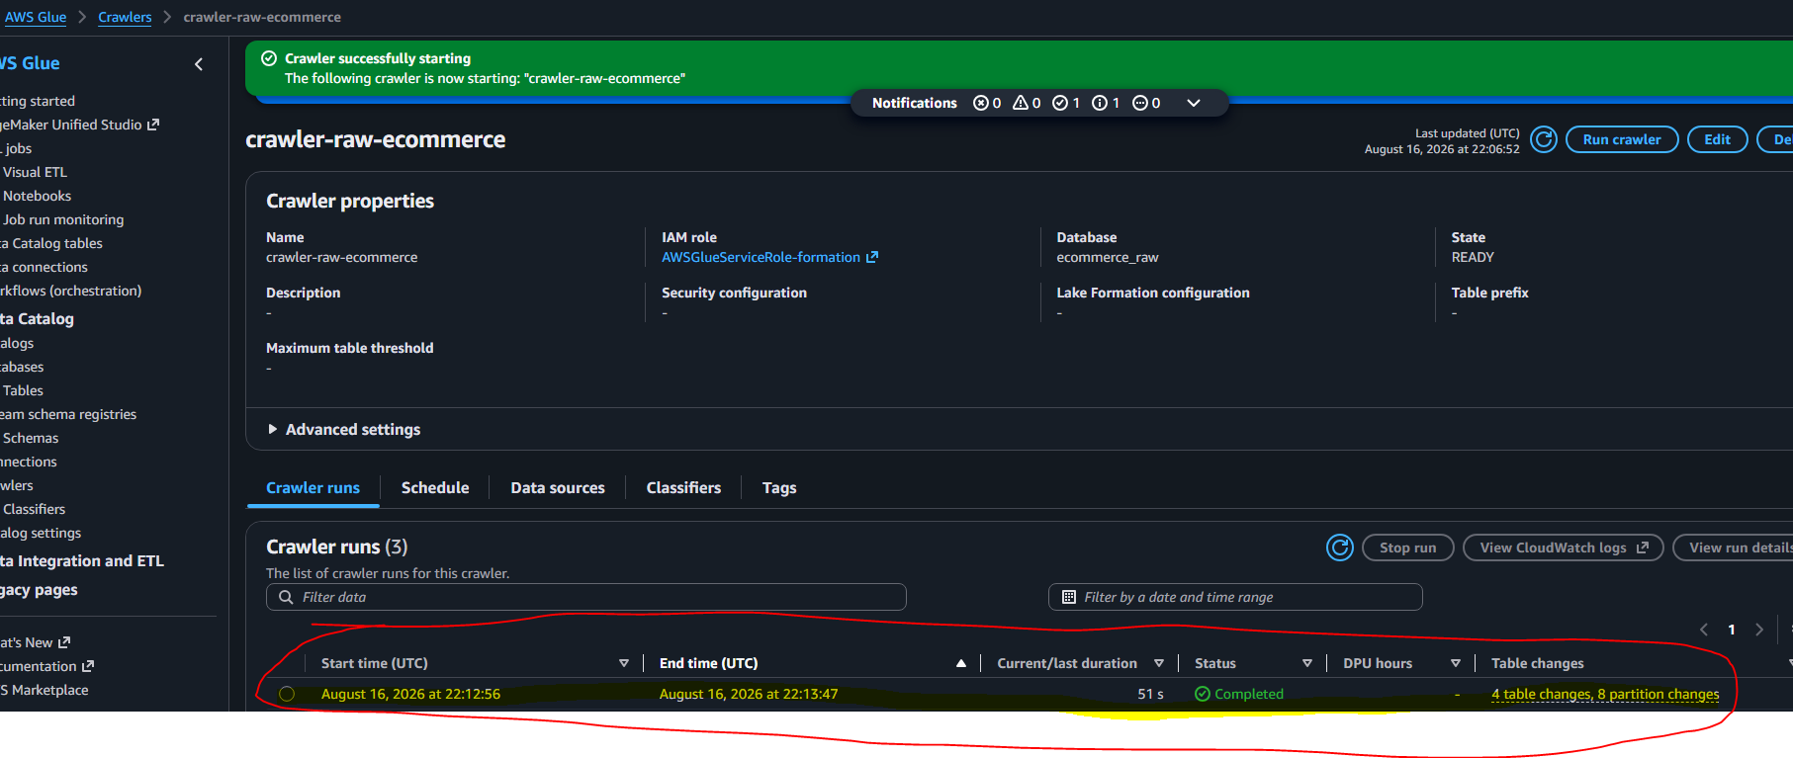Open SageMaker Unified Studio external link
Viewport: 1793px width, 758px height.
[79, 125]
